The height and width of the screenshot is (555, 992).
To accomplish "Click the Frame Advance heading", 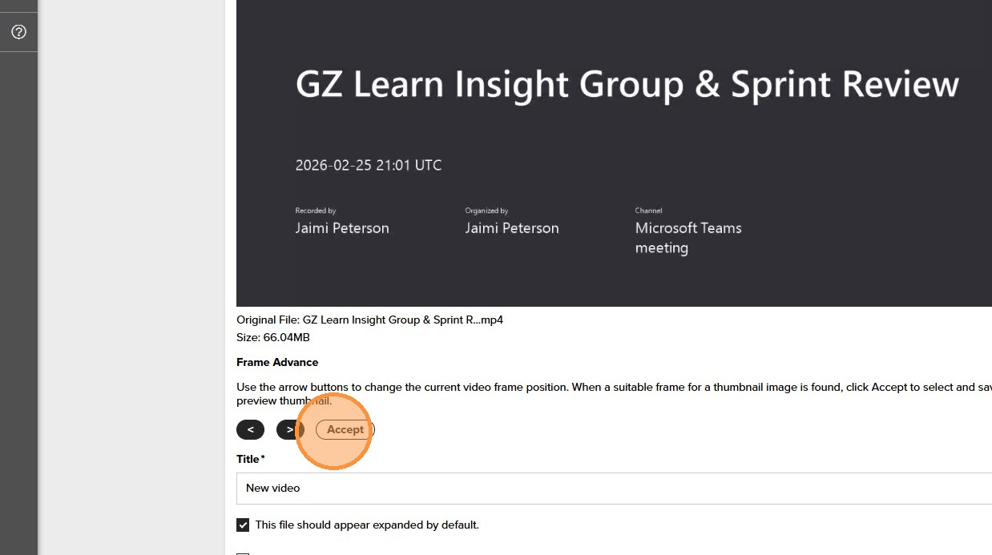I will coord(277,363).
